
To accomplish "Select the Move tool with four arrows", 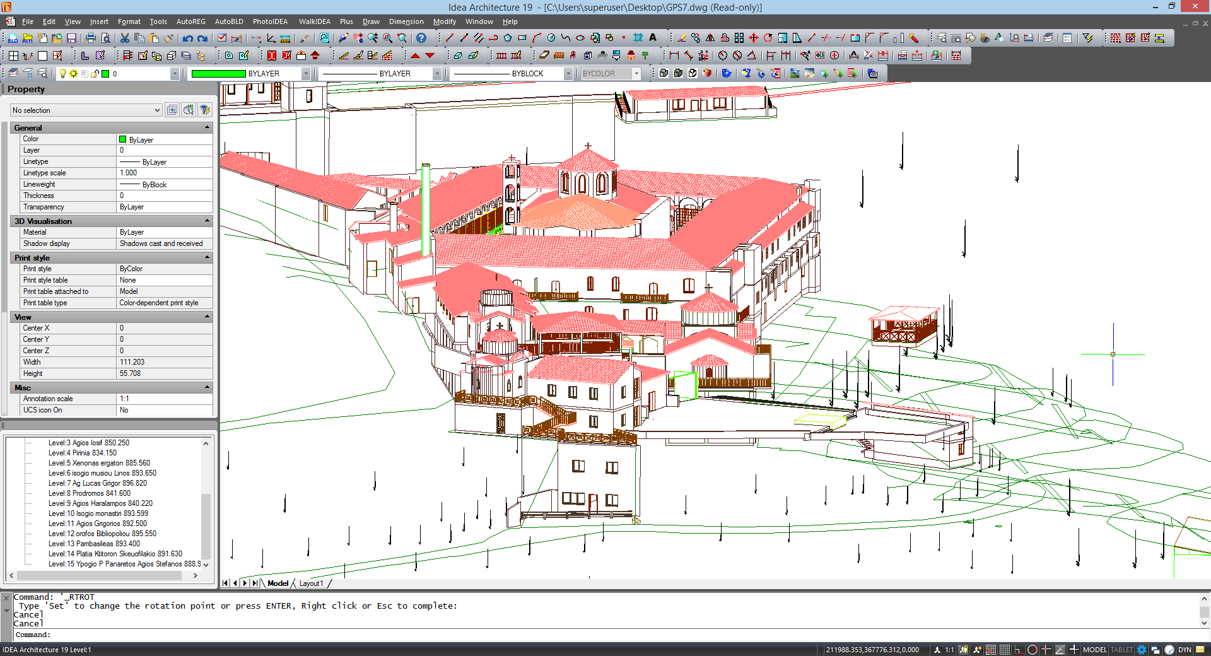I will 753,38.
